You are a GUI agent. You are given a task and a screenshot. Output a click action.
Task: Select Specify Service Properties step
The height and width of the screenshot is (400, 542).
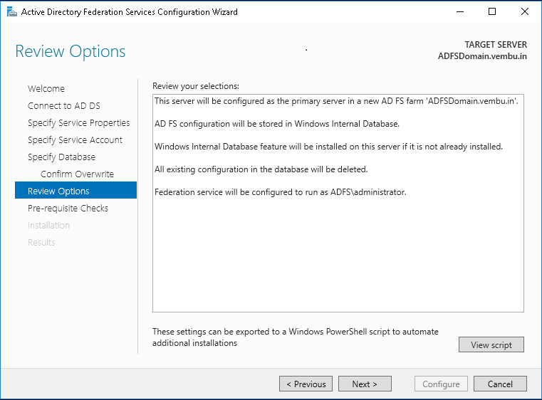(79, 123)
